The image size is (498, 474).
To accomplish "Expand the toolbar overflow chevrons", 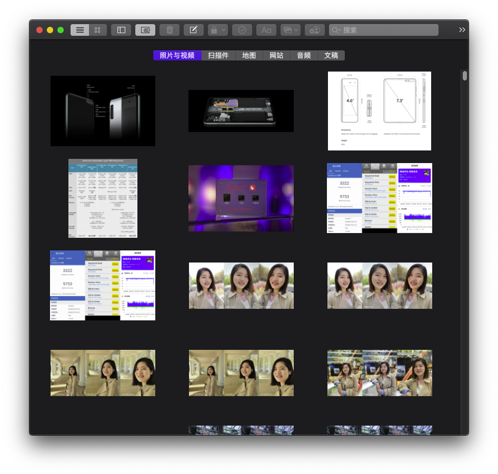I will click(462, 30).
